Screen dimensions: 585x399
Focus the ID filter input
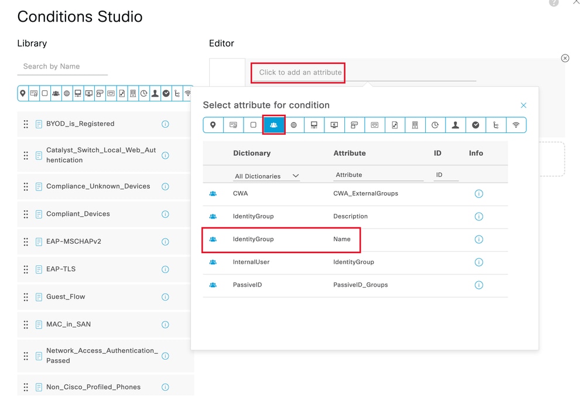(446, 175)
